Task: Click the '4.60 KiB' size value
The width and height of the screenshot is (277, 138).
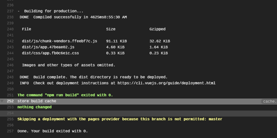Action: 115,47
